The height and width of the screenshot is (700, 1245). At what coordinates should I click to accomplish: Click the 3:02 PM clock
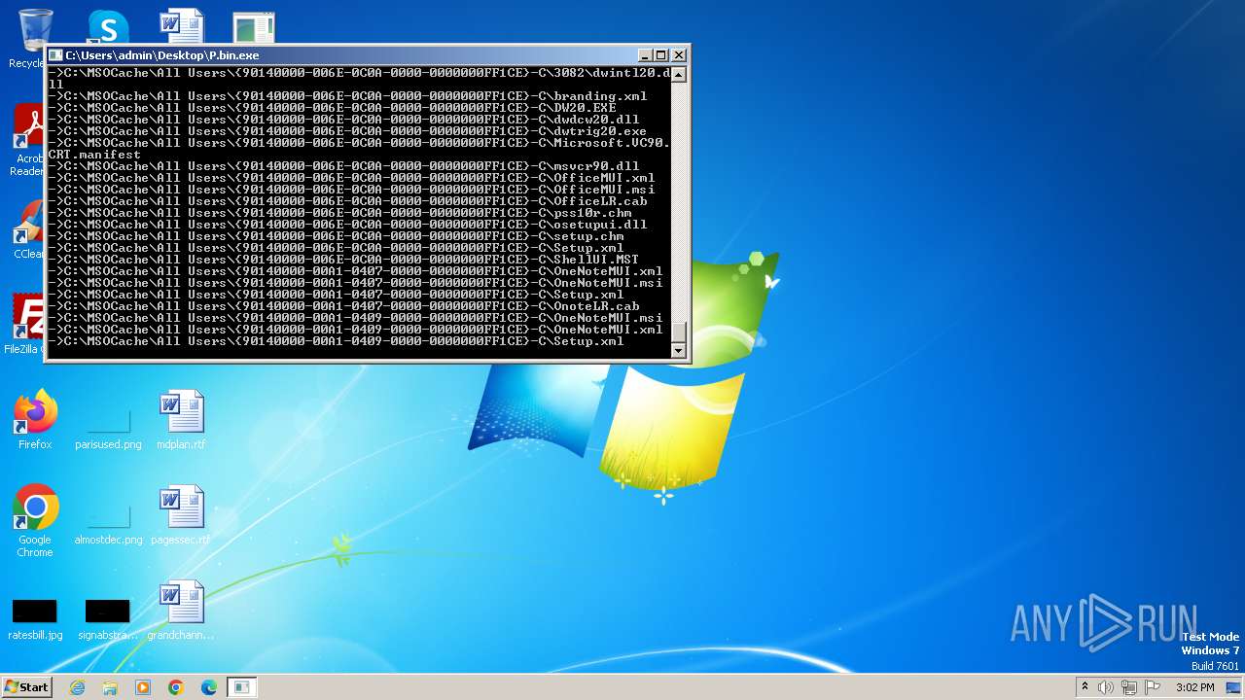(x=1194, y=687)
